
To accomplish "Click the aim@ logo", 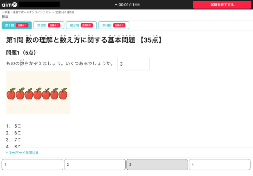I will click(9, 4).
